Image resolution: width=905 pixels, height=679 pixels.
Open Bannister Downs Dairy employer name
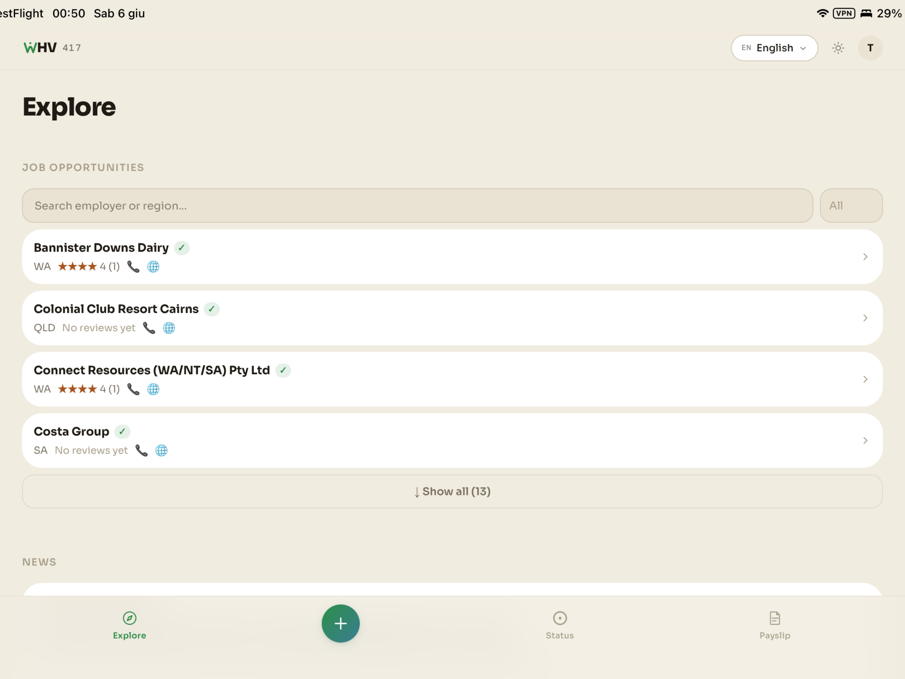[x=101, y=248]
